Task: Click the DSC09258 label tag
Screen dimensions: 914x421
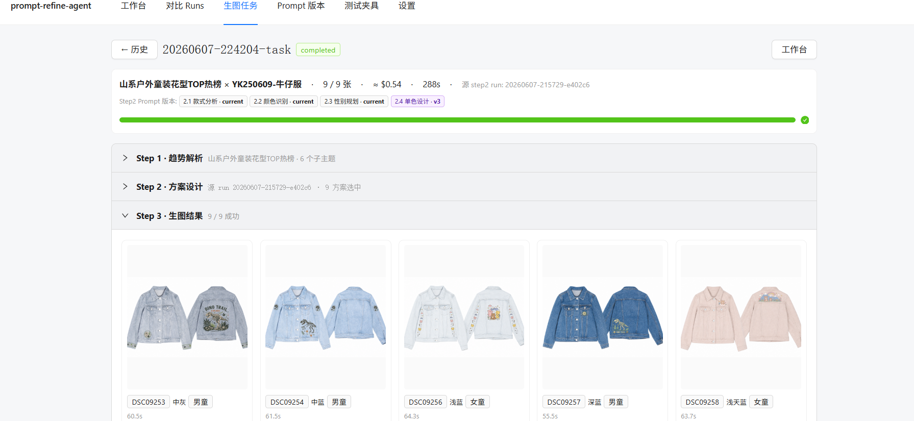Action: click(702, 402)
